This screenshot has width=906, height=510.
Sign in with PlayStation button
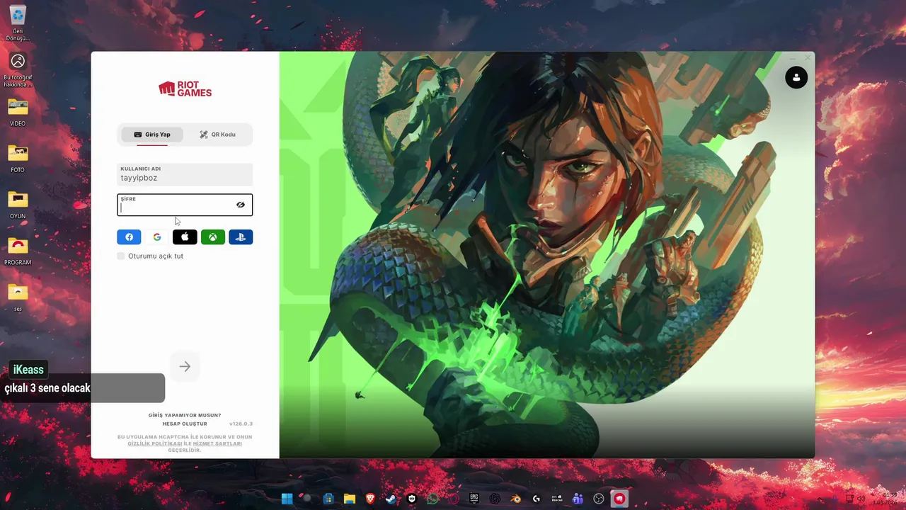tap(241, 237)
